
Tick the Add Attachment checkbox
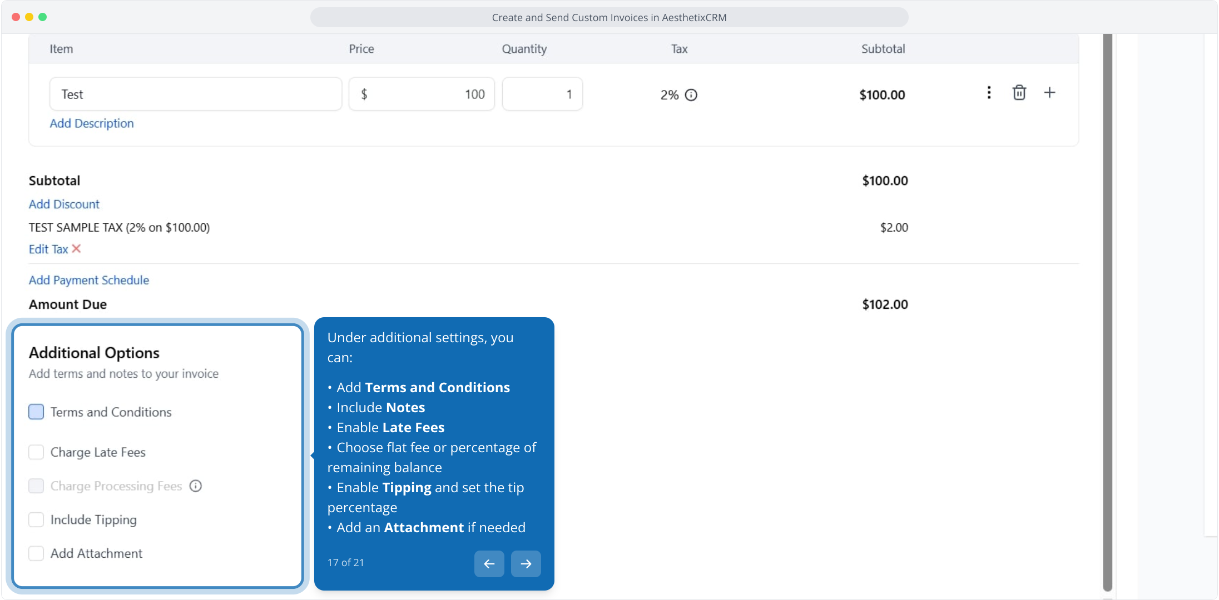tap(36, 554)
